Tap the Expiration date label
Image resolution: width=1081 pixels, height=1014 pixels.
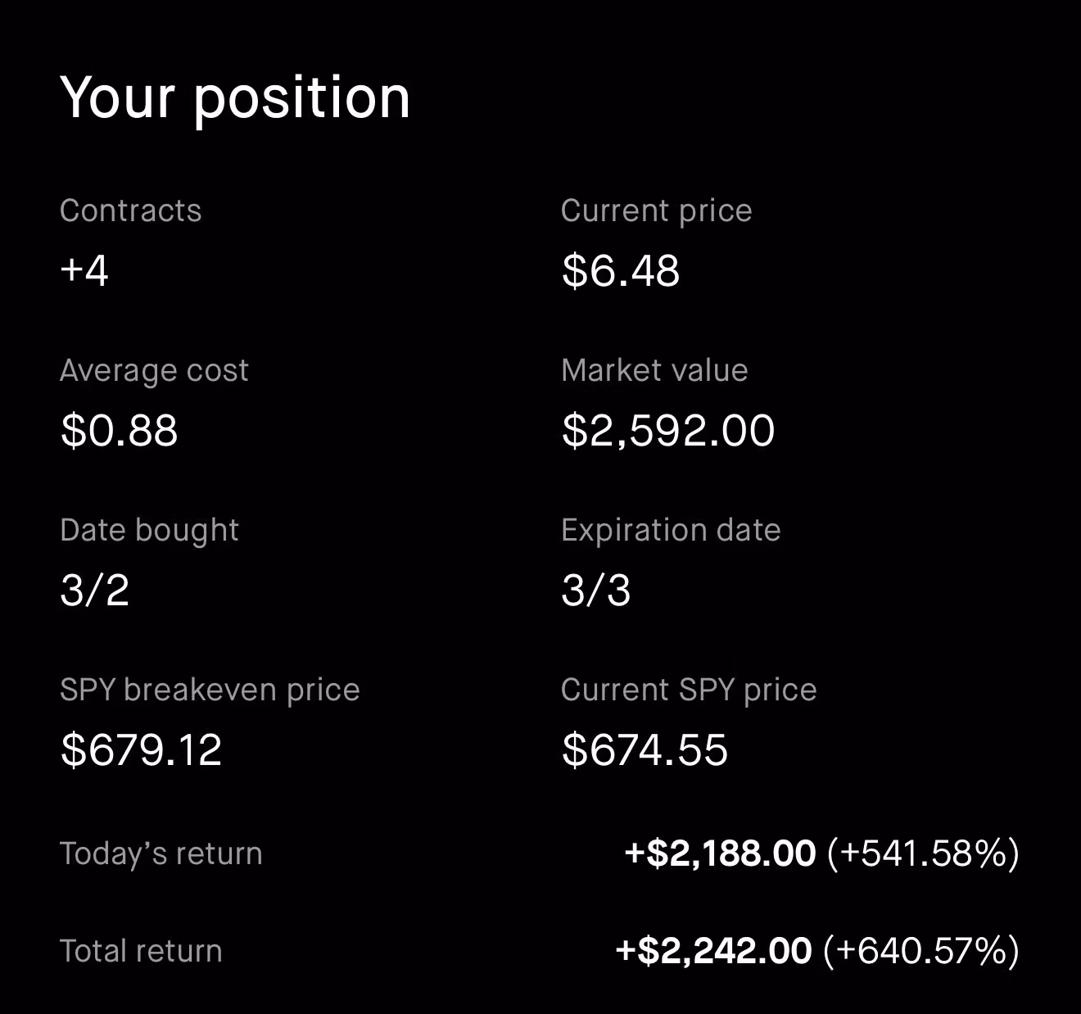tap(671, 530)
